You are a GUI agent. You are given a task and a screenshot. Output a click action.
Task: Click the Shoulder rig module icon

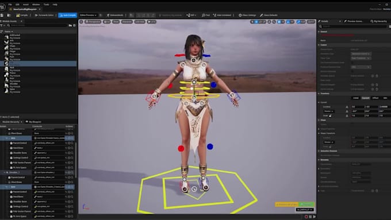tap(6, 85)
